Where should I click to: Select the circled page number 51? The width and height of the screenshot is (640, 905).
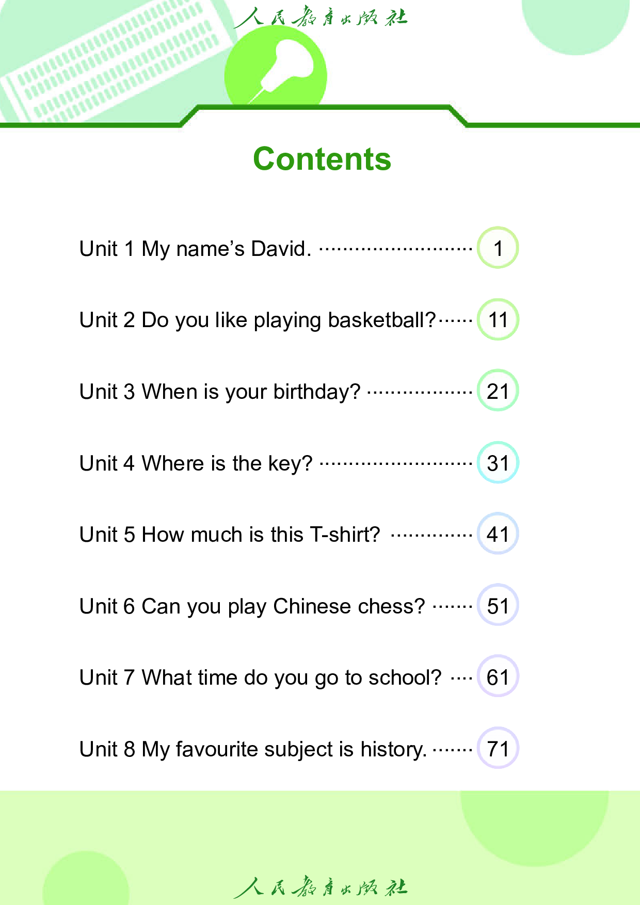point(498,606)
